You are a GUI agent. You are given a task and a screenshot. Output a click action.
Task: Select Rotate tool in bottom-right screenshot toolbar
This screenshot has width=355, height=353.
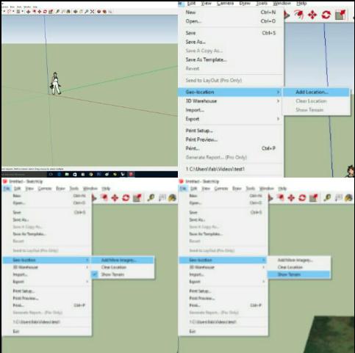pyautogui.click(x=302, y=197)
